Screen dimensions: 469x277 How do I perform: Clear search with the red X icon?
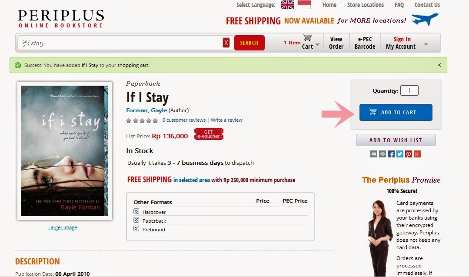coord(226,43)
